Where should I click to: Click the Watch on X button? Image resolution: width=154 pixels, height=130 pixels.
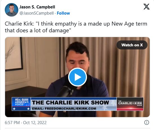132,45
